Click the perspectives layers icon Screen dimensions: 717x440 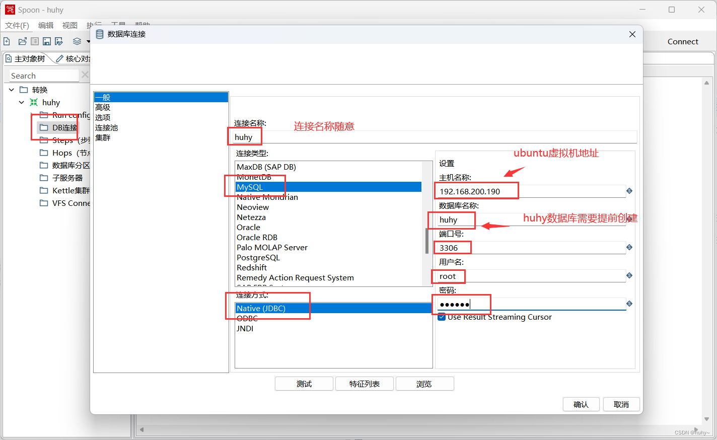77,41
